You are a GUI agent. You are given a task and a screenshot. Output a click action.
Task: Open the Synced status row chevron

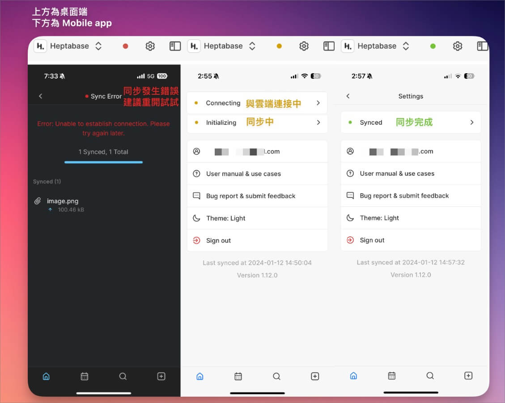[x=471, y=122]
